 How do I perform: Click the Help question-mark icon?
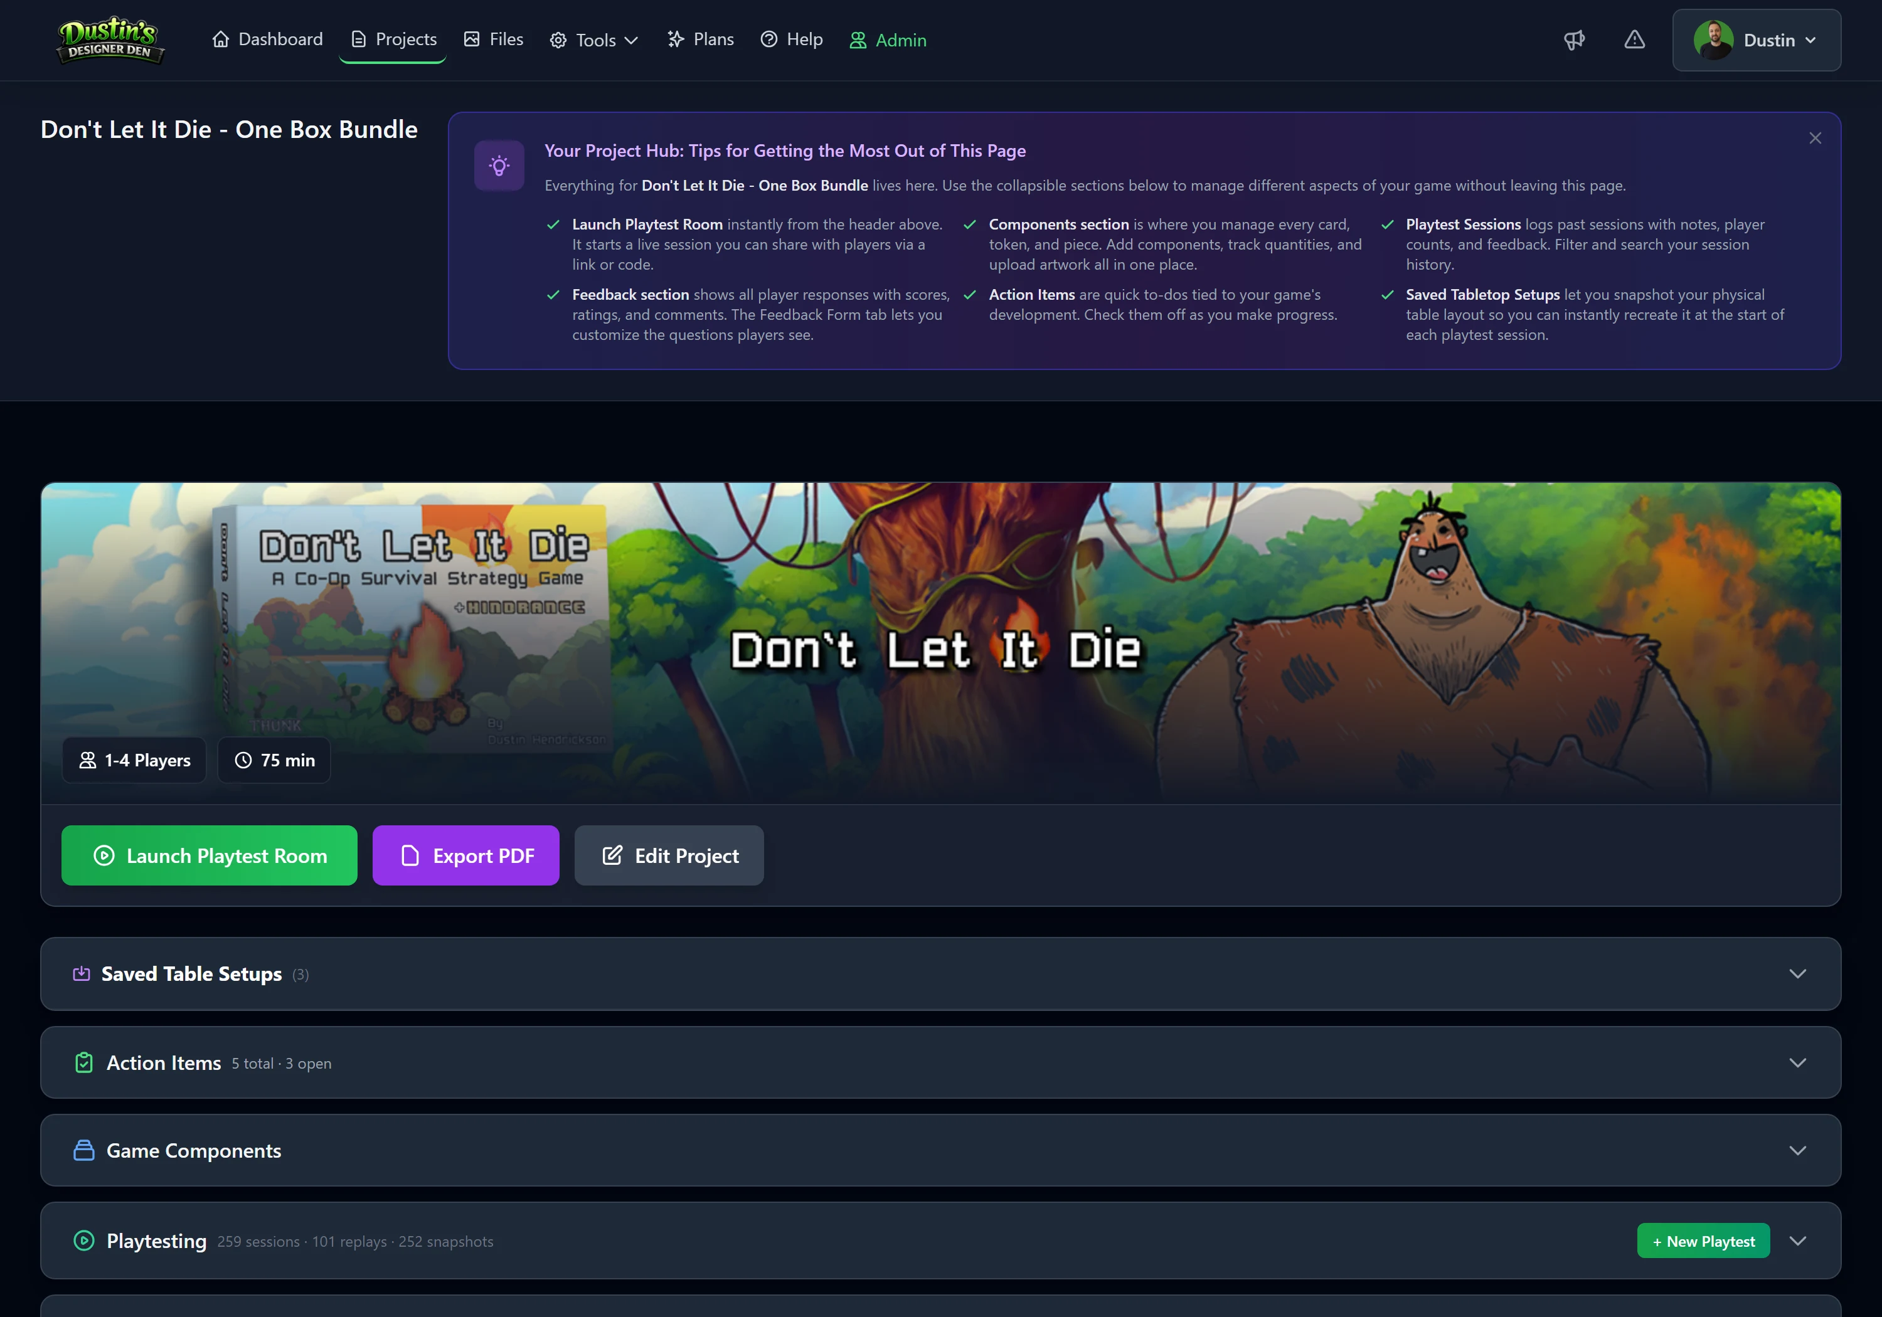(769, 40)
